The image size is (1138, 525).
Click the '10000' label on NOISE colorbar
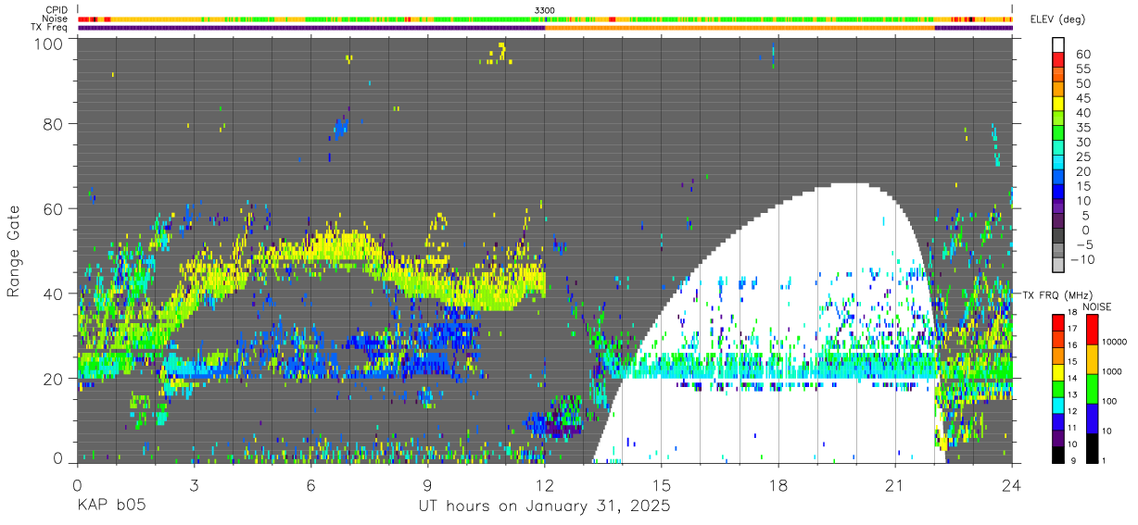click(1114, 343)
